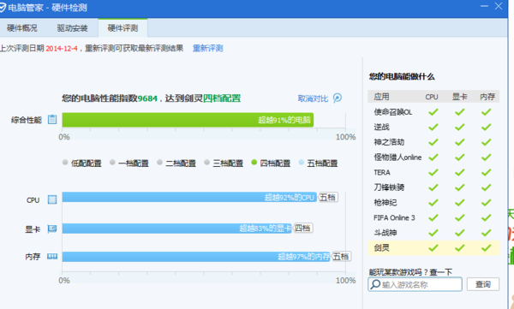Click the 内存 column header
The width and height of the screenshot is (514, 309).
487,97
